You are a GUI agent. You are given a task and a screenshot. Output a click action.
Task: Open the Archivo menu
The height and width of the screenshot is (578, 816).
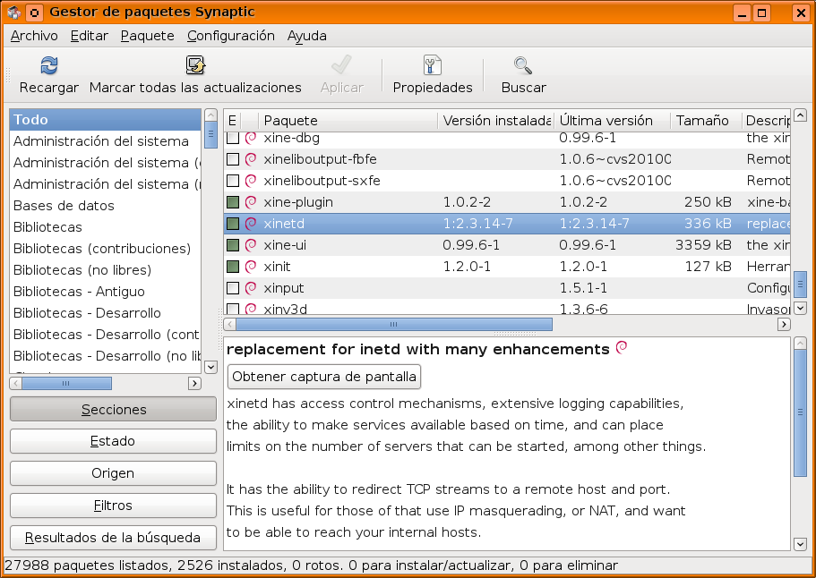pyautogui.click(x=34, y=36)
